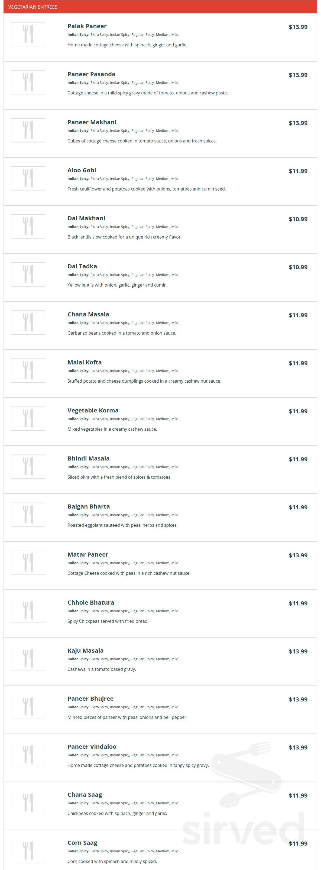Click the Palak Paneer placeholder image icon

tap(28, 34)
